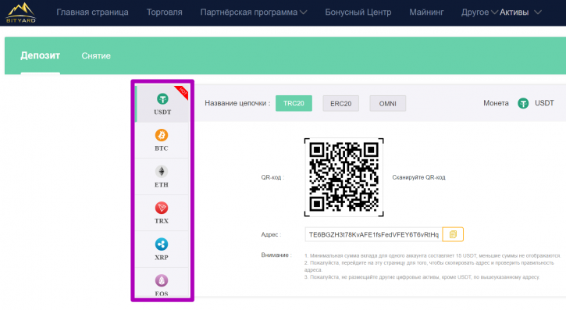
Task: Select the USDT coin icon in sidebar
Action: (162, 99)
